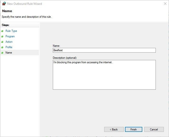169x137 pixels.
Task: Go back with the Back button
Action: pyautogui.click(x=114, y=129)
